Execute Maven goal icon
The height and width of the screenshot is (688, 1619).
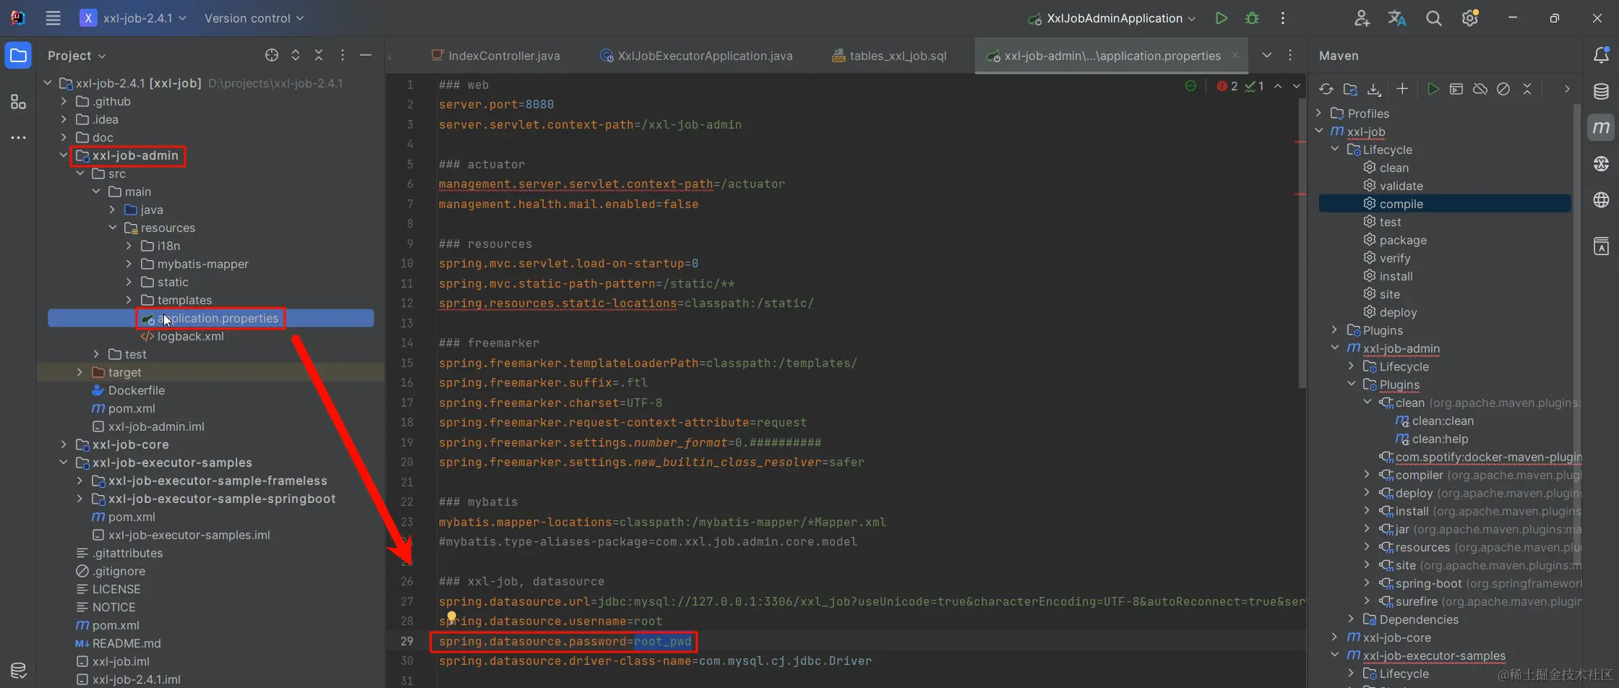coord(1456,89)
